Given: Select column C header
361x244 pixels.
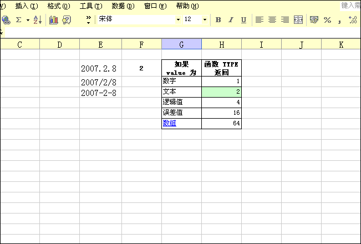Looking at the screenshot, I should pyautogui.click(x=20, y=44).
